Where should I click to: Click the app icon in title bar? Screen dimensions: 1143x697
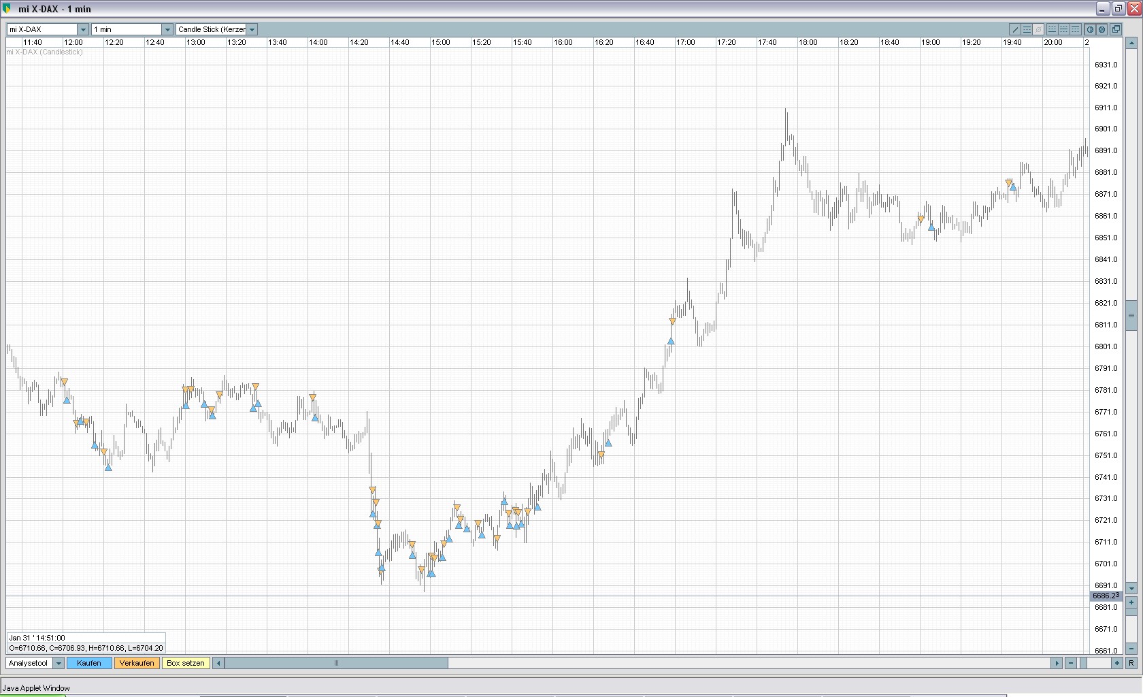pos(7,9)
